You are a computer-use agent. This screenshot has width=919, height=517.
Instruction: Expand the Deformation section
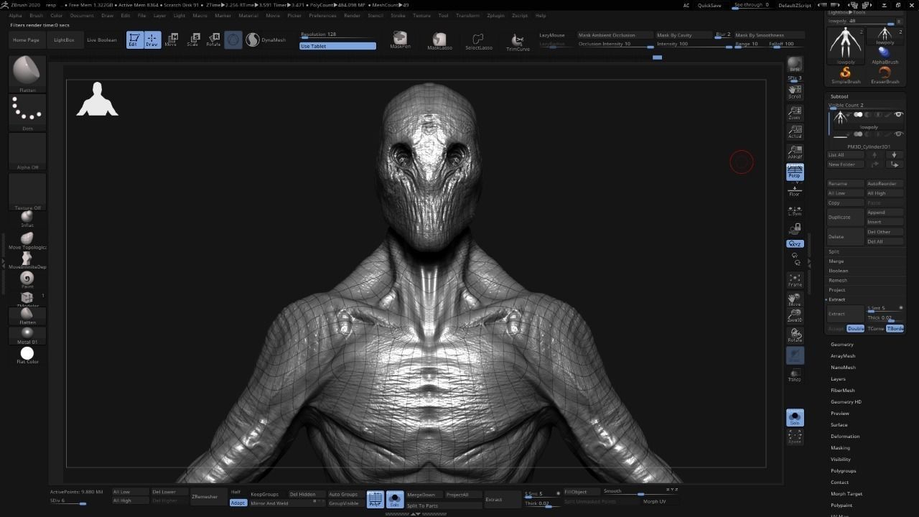pos(844,437)
